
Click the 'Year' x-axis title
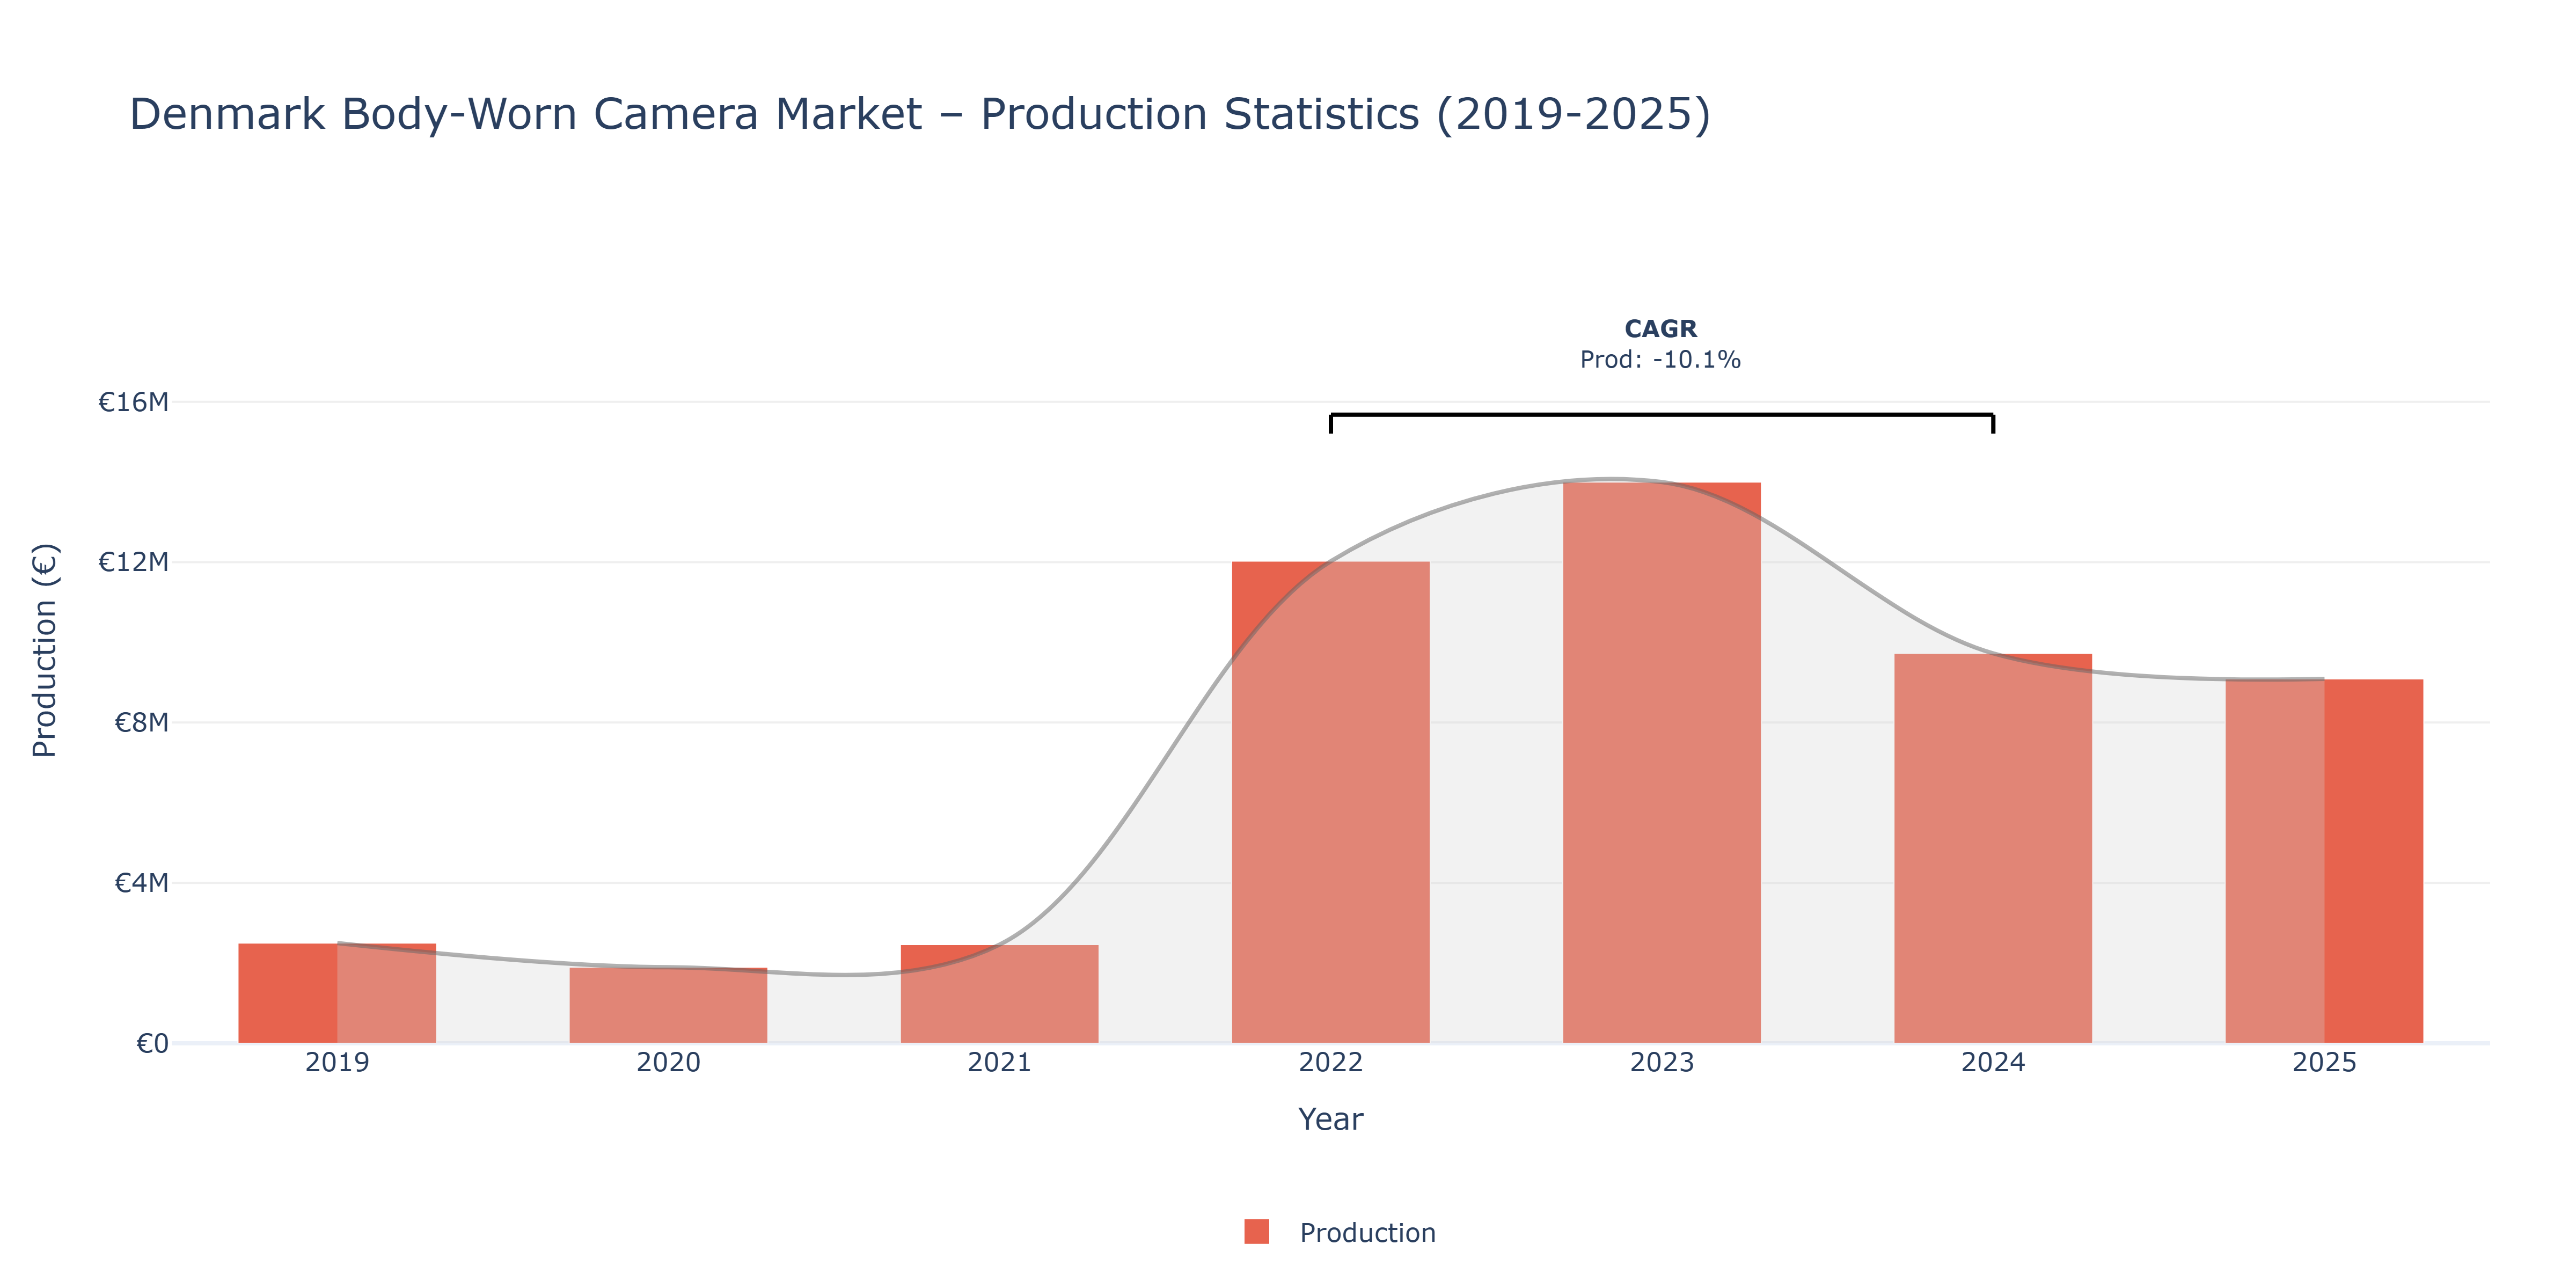[1330, 1119]
